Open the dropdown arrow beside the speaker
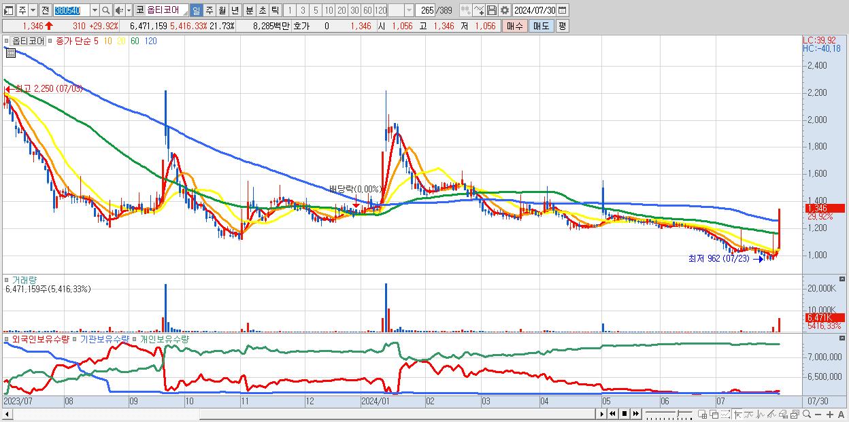Image resolution: width=849 pixels, height=422 pixels. [x=129, y=11]
